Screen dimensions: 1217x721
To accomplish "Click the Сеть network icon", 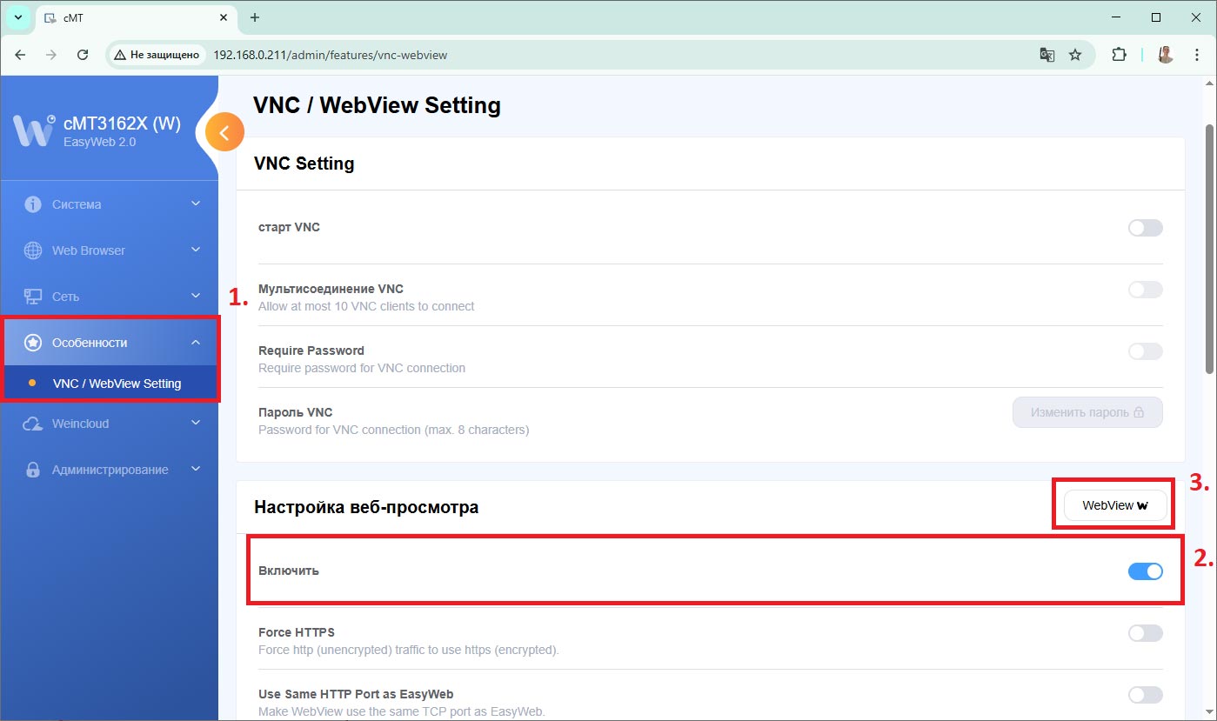I will tap(33, 297).
